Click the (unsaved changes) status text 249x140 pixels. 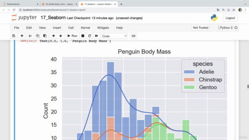tap(129, 18)
